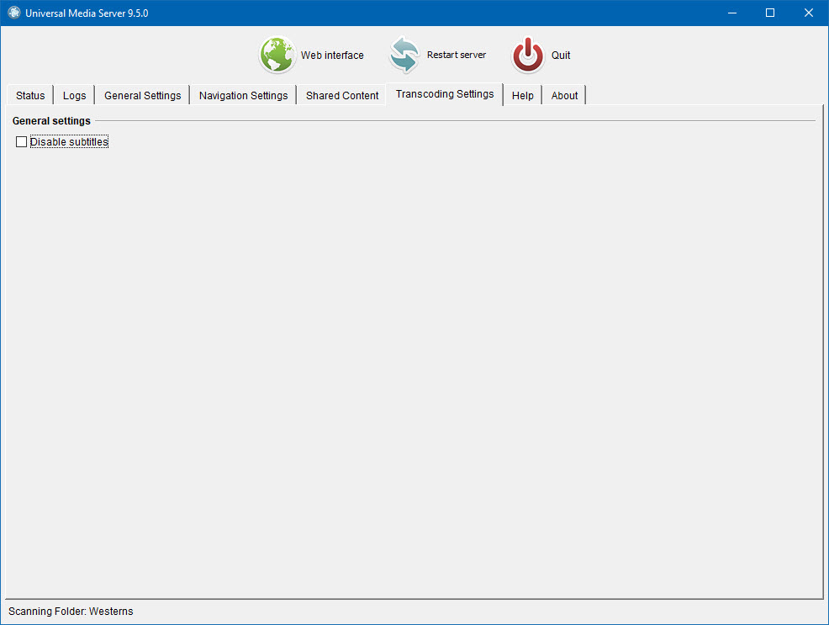
Task: Click the Restart server button label
Action: 457,55
